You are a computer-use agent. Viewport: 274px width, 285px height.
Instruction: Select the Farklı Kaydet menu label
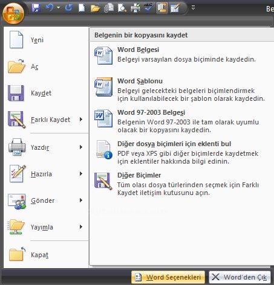click(50, 120)
